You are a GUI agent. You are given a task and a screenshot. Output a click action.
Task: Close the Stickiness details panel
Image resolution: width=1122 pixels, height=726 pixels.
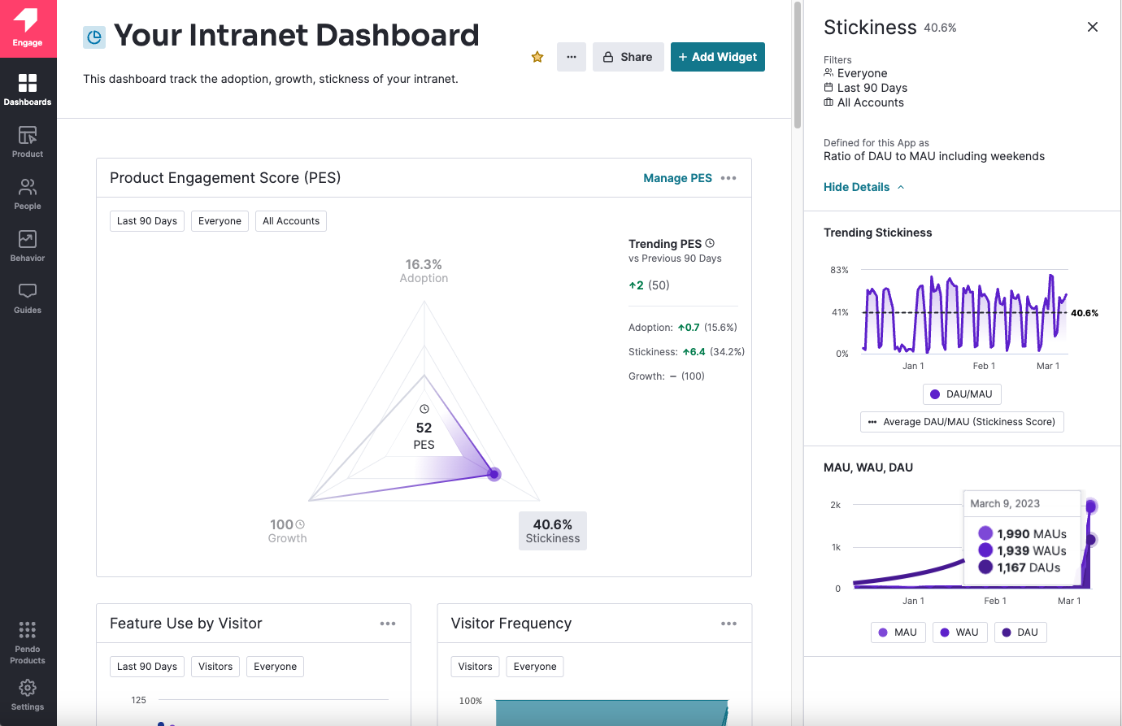point(1093,27)
